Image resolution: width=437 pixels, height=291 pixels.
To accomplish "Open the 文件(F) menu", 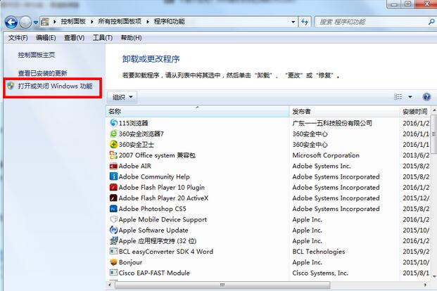I will (18, 37).
